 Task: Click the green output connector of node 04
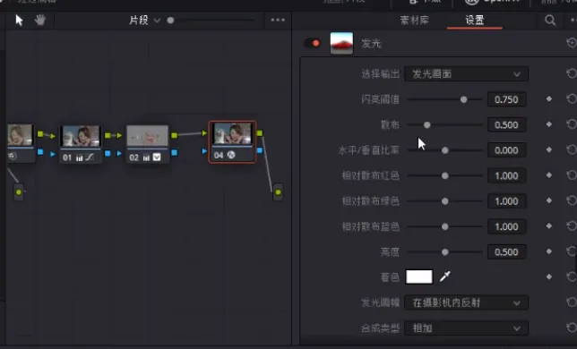260,133
